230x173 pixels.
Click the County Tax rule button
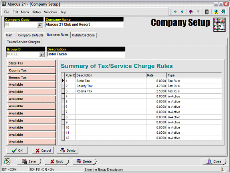pyautogui.click(x=32, y=70)
